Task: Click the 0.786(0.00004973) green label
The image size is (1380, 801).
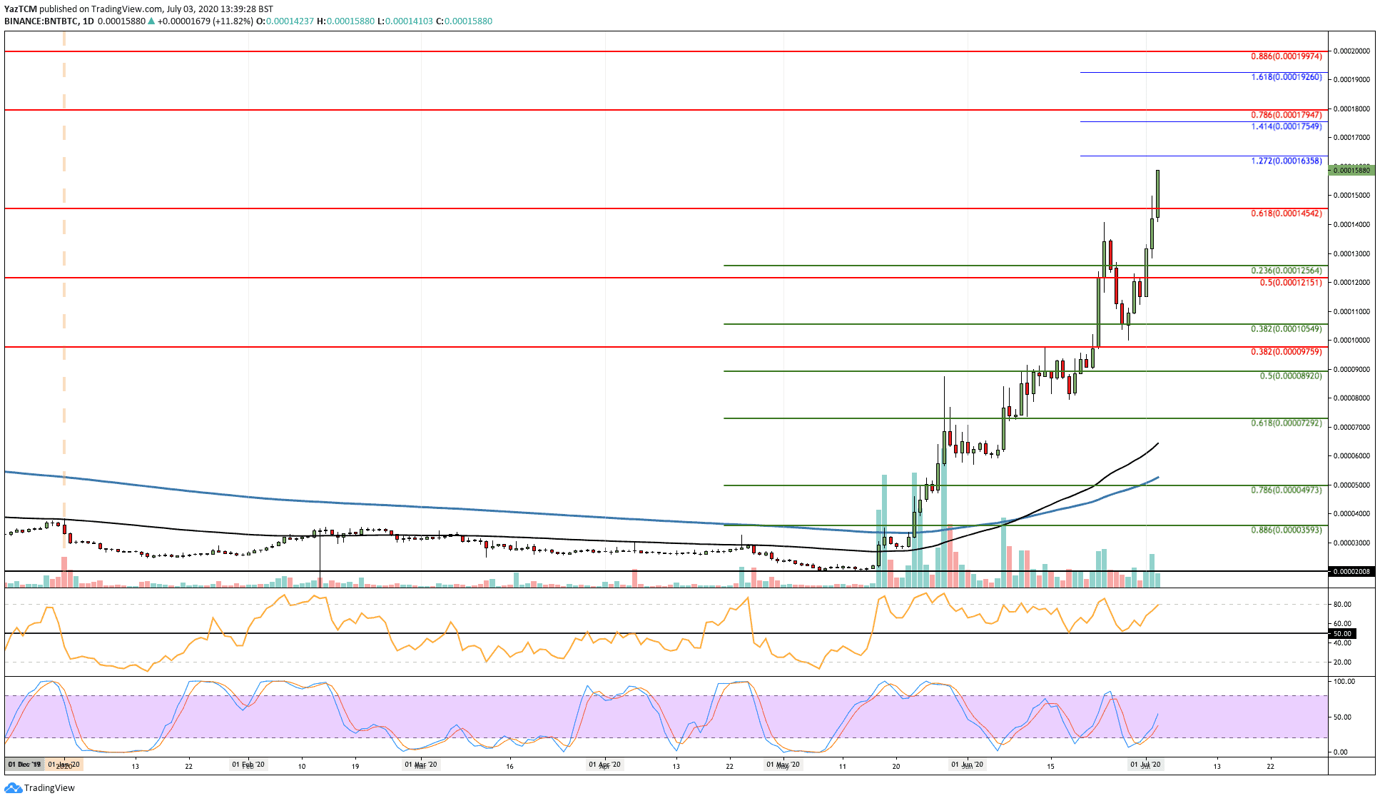Action: 1286,490
